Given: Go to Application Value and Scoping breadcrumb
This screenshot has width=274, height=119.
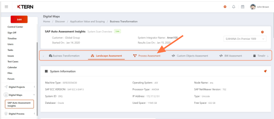Looking at the screenshot, I should click(x=87, y=21).
